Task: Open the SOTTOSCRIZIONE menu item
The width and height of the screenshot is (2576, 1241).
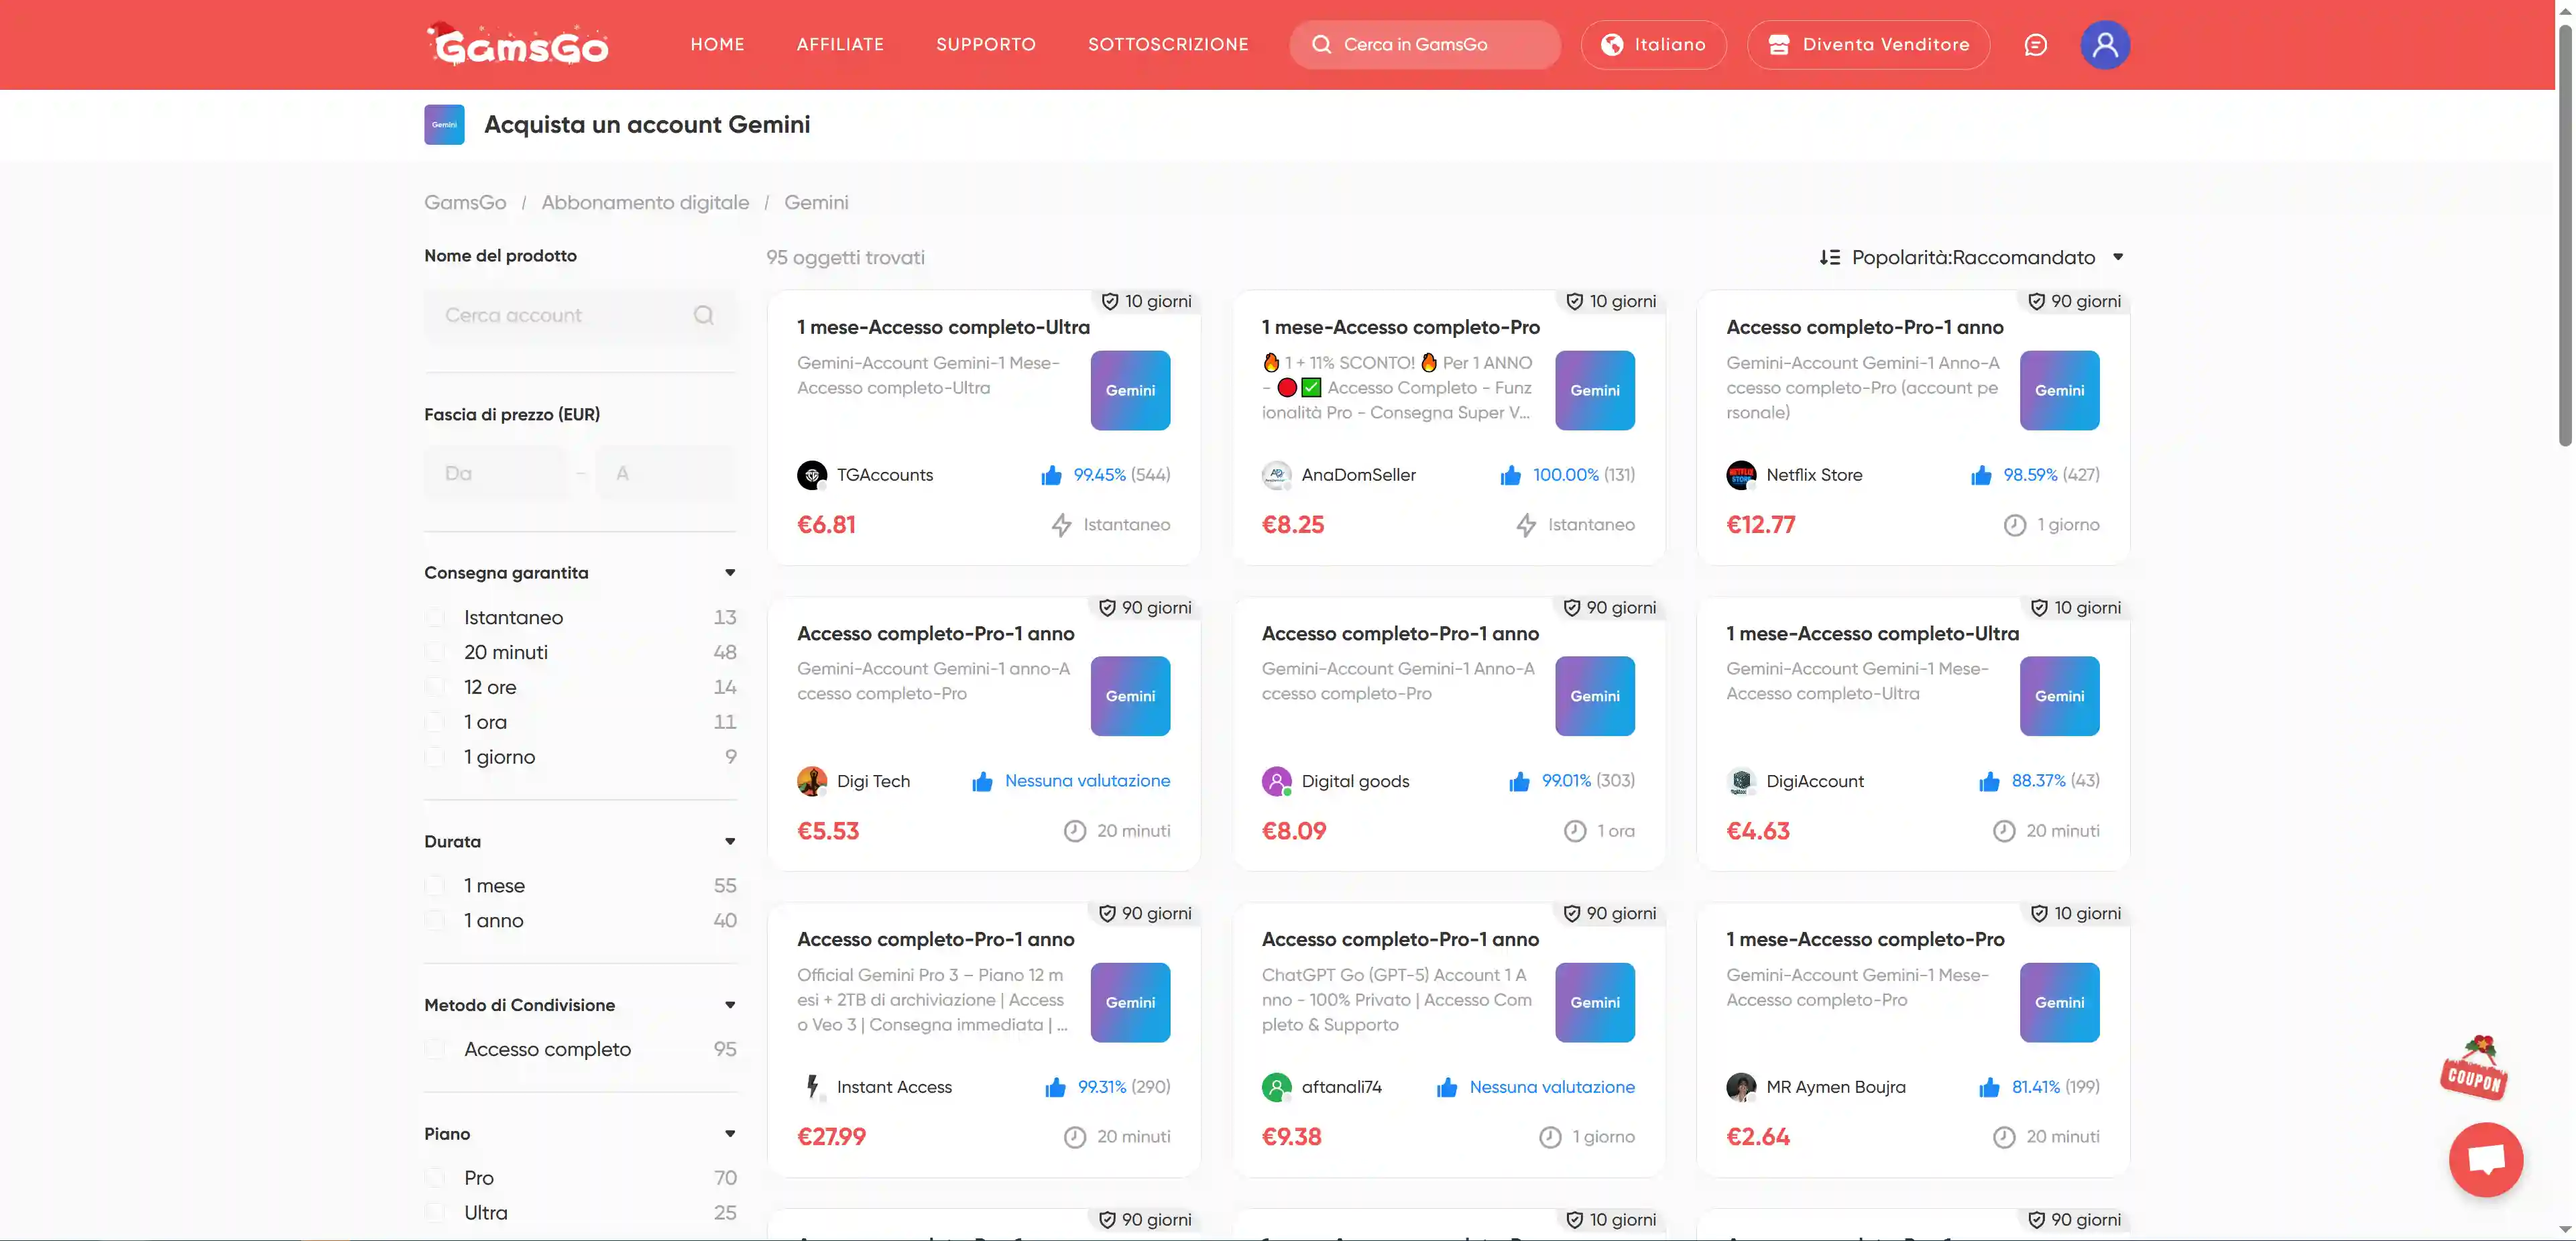Action: pyautogui.click(x=1167, y=45)
